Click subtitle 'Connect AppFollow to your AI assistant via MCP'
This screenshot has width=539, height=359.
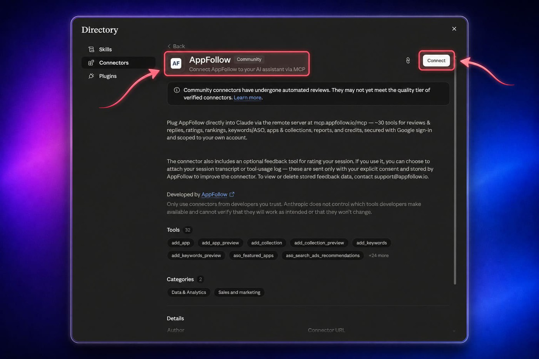[247, 69]
